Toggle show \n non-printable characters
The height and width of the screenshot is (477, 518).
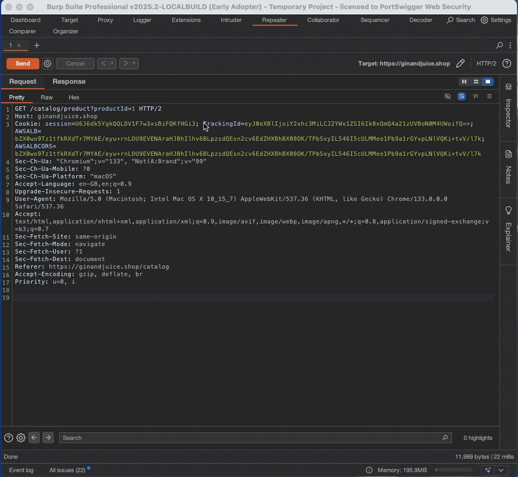476,97
